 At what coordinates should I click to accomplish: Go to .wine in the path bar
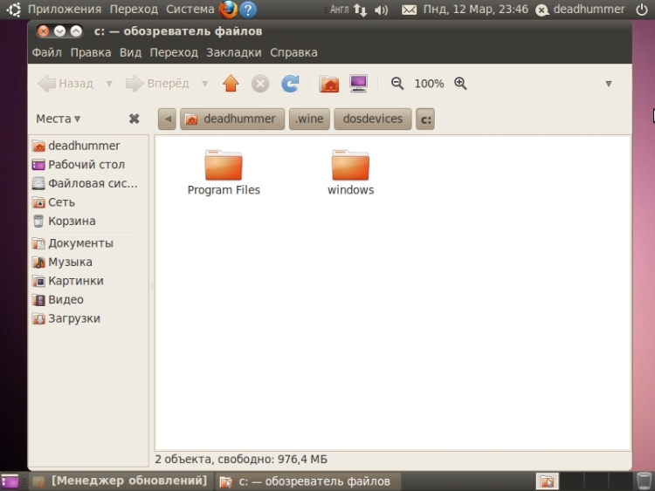pyautogui.click(x=309, y=119)
